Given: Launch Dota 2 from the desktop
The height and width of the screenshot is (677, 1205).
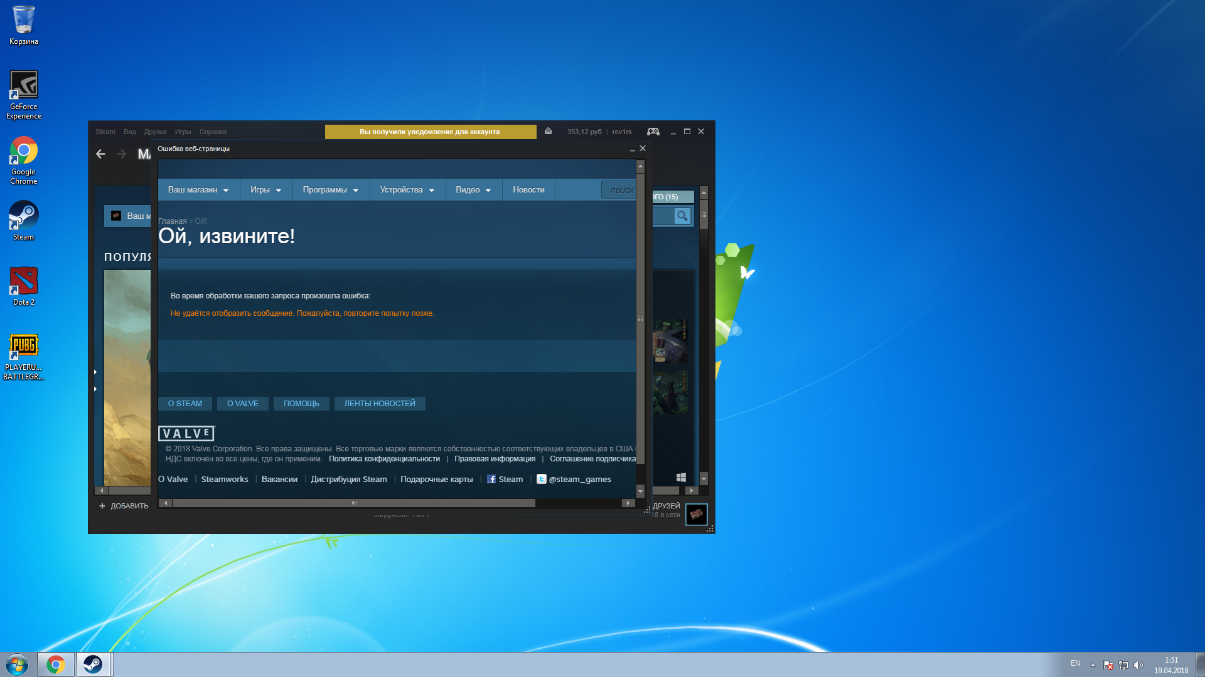Looking at the screenshot, I should tap(24, 286).
